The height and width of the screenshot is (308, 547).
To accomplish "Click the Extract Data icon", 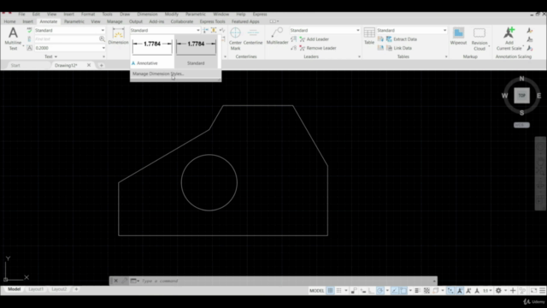I will [389, 39].
